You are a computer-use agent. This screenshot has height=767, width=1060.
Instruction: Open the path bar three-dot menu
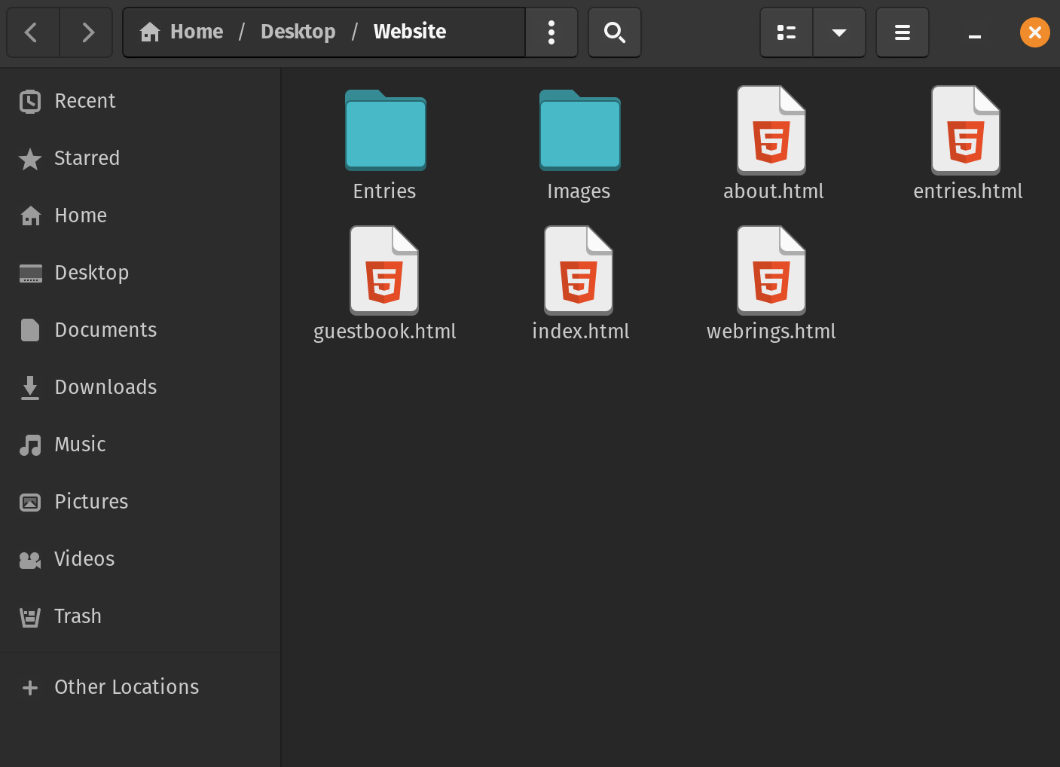pos(551,32)
